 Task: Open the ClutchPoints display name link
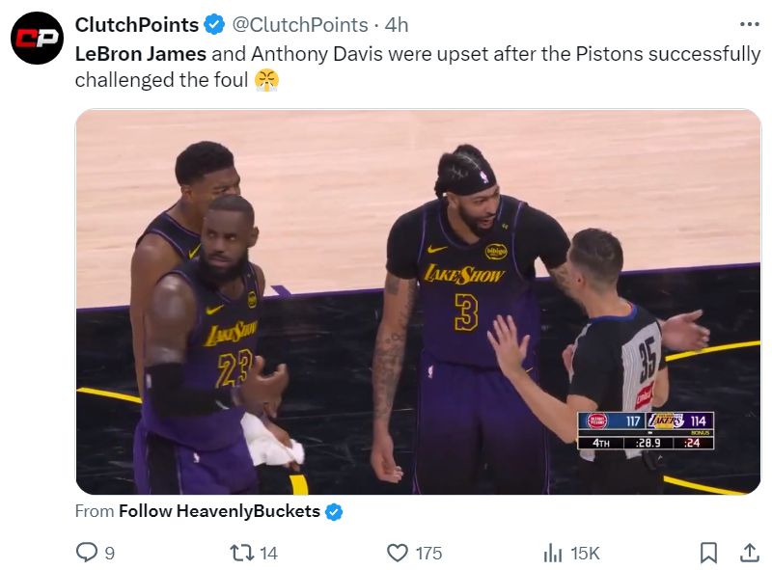tap(137, 25)
